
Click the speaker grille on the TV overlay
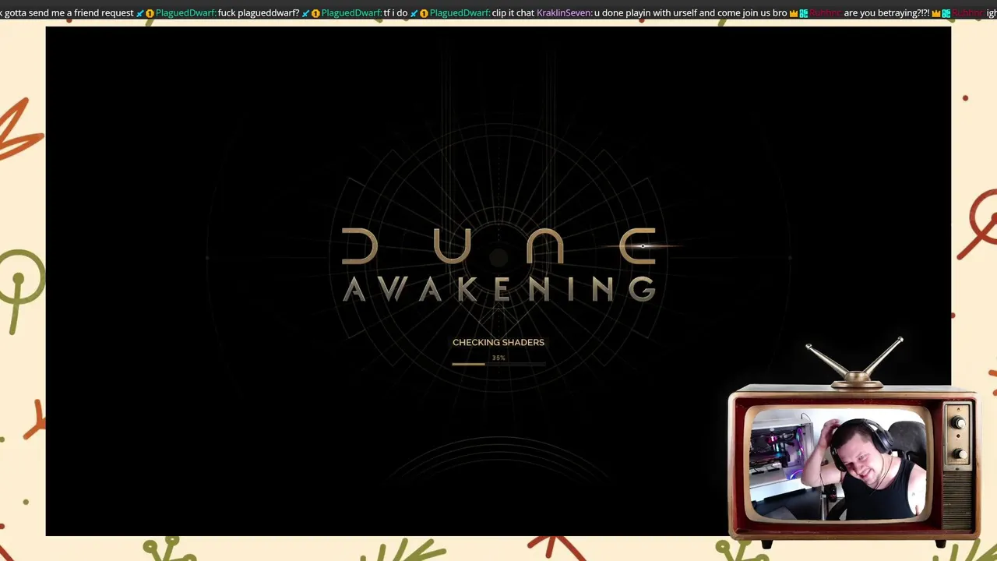point(959,499)
